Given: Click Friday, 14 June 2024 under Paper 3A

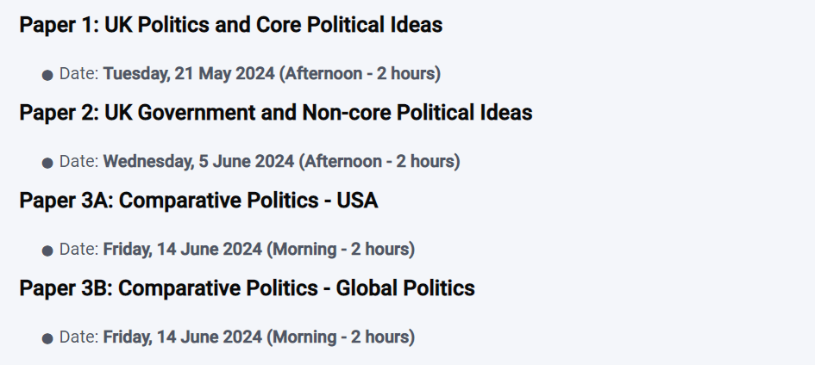Looking at the screenshot, I should 183,249.
